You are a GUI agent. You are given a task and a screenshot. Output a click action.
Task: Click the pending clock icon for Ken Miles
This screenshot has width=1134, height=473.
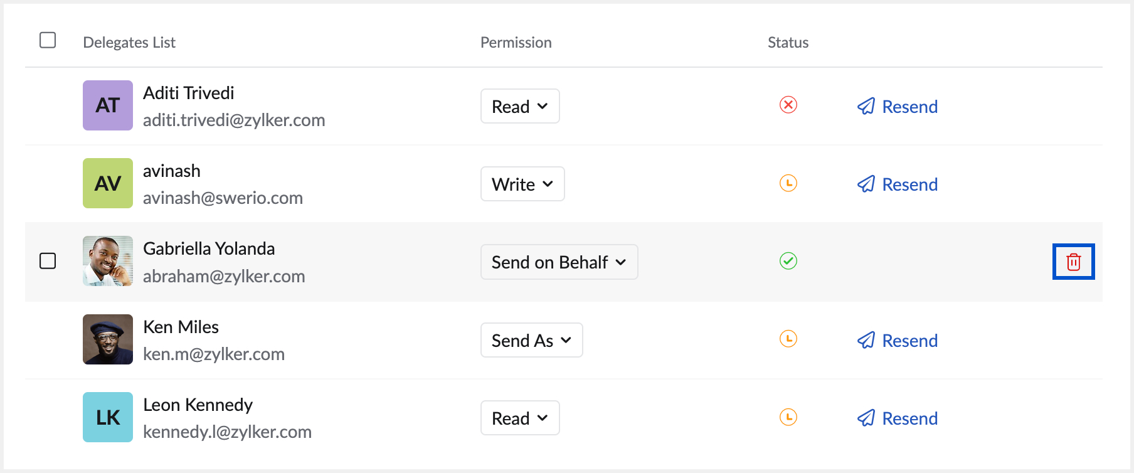788,339
